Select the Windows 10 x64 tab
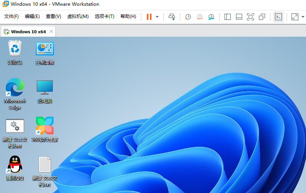The width and height of the screenshot is (306, 193). click(25, 32)
